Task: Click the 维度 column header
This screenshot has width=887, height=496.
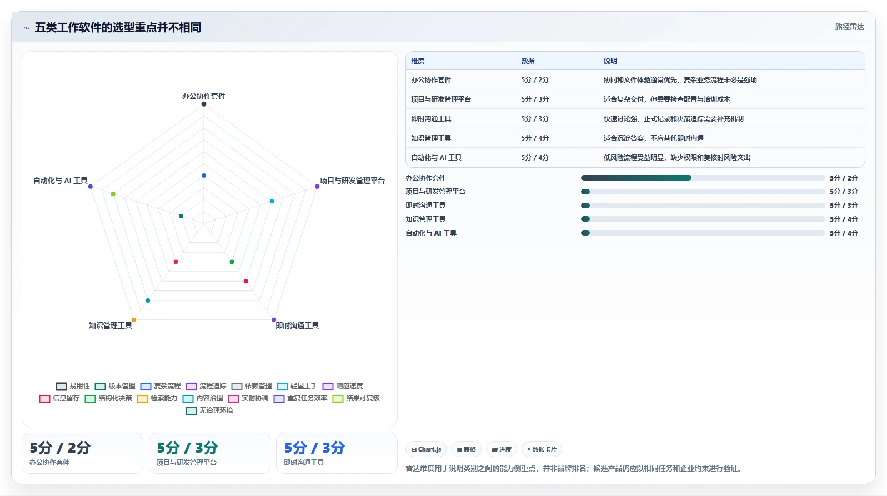Action: tap(418, 61)
